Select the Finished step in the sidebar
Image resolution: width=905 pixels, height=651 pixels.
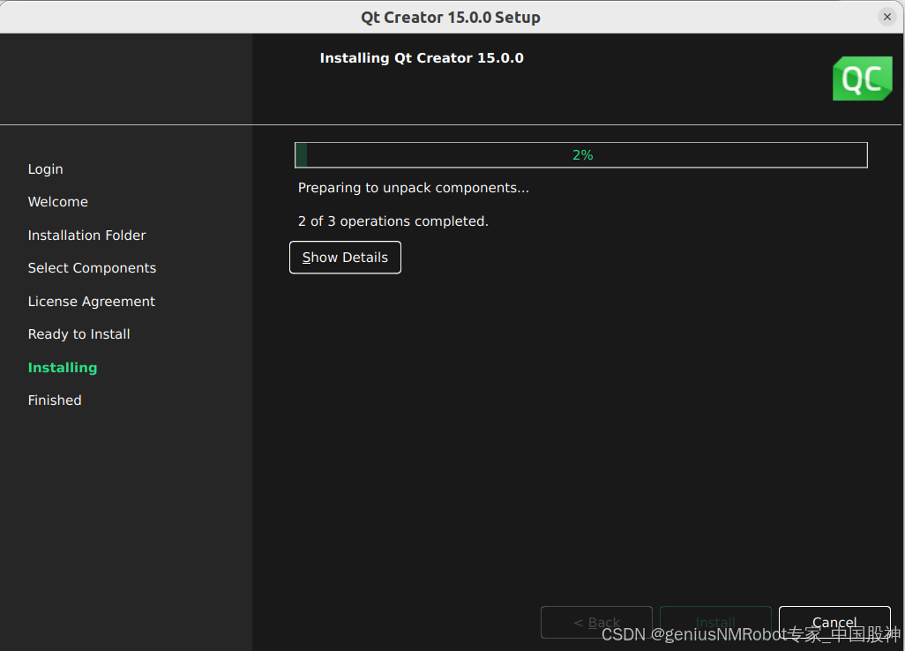click(x=54, y=400)
